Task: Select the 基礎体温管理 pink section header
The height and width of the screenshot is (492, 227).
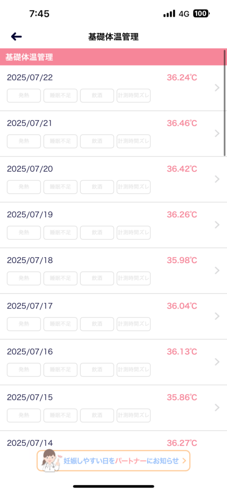Action: [x=113, y=57]
